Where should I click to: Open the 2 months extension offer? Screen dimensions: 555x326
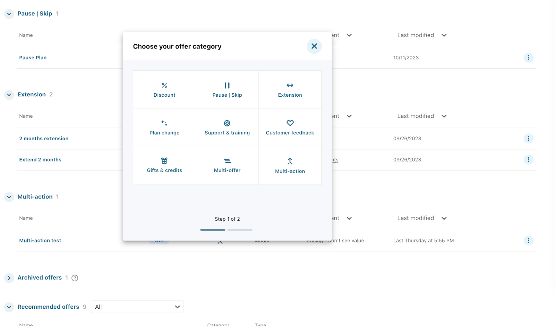pyautogui.click(x=44, y=139)
